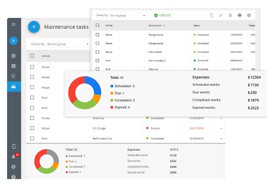Viewport: 267px width, 188px height.
Task: Click the red '06/27/2018' date cell
Action: point(197,128)
